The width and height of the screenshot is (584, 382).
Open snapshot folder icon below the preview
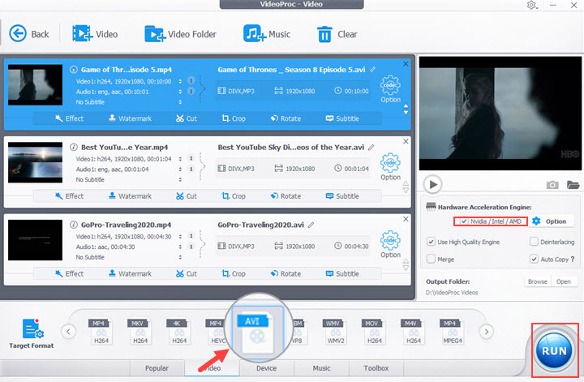point(573,184)
